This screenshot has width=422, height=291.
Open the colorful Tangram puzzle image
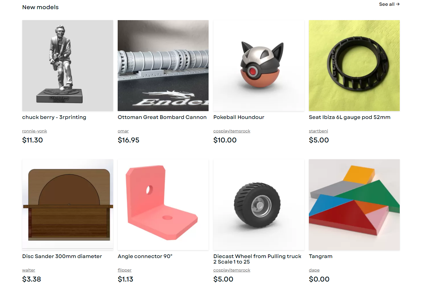(x=354, y=205)
